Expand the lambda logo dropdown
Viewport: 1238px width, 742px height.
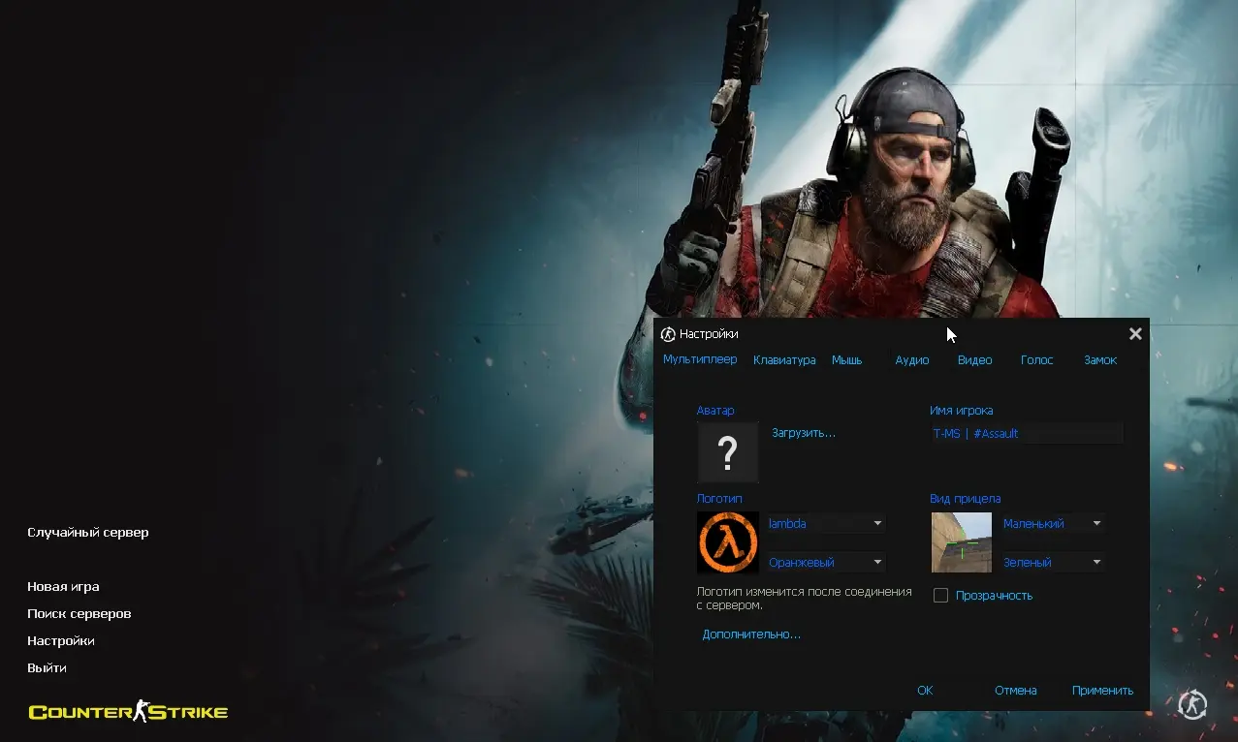[877, 524]
